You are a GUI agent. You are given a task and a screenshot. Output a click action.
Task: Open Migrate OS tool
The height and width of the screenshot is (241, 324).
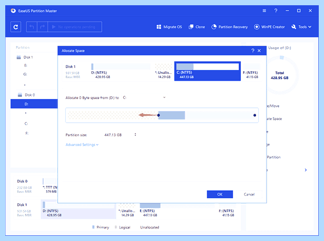click(x=169, y=27)
